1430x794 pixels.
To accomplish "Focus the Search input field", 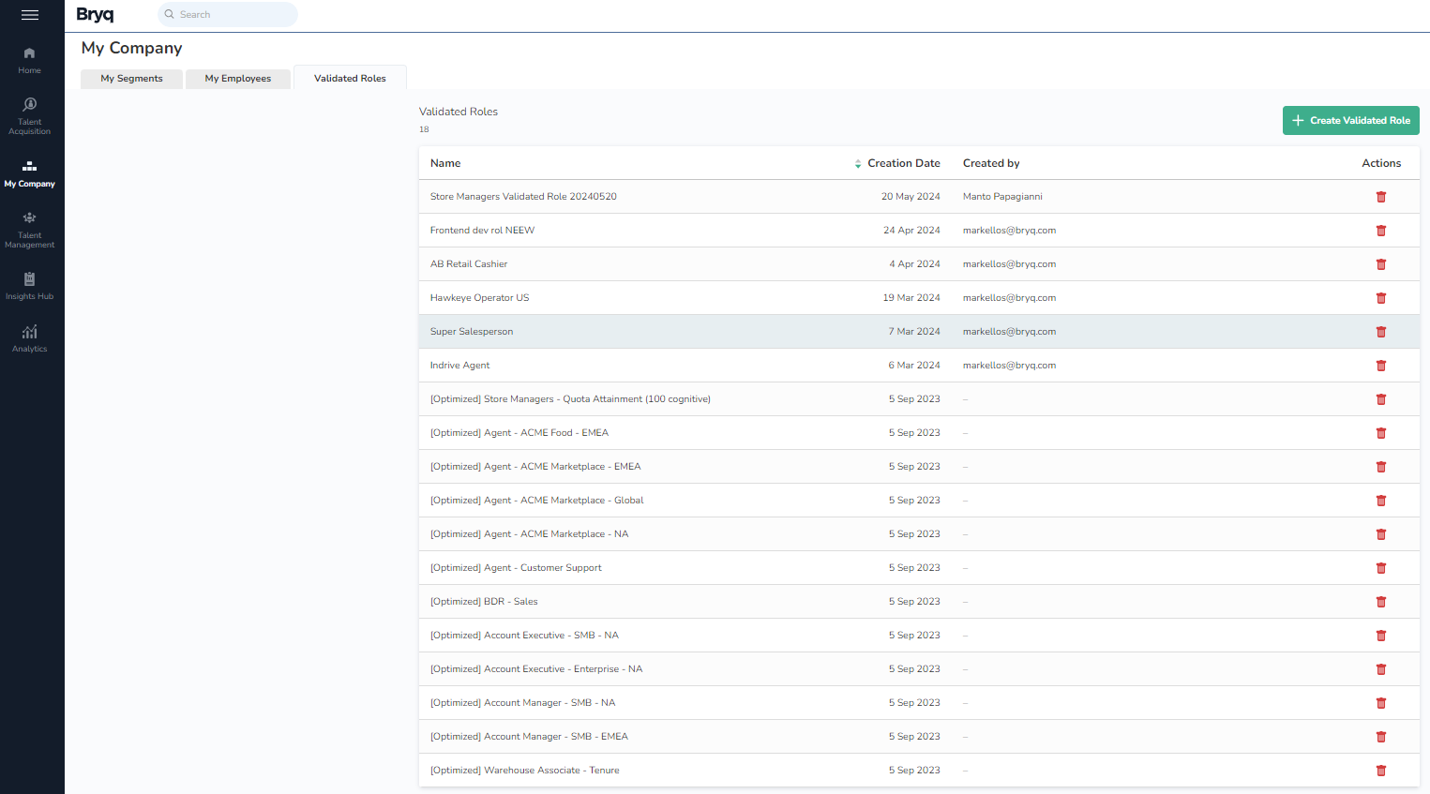I will pos(234,14).
